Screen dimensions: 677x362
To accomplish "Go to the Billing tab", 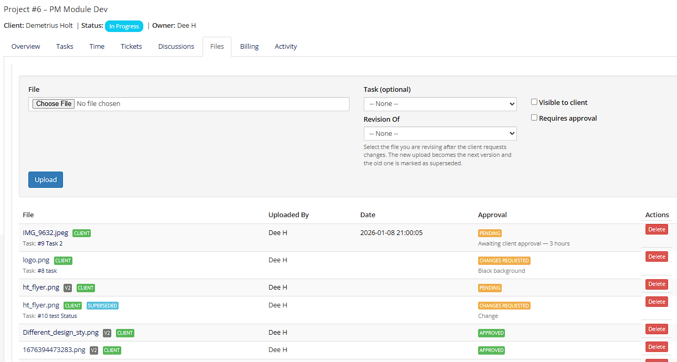I will (249, 47).
